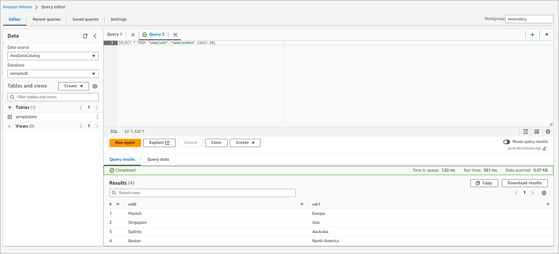Open query tabs dropdown arrow

point(547,35)
